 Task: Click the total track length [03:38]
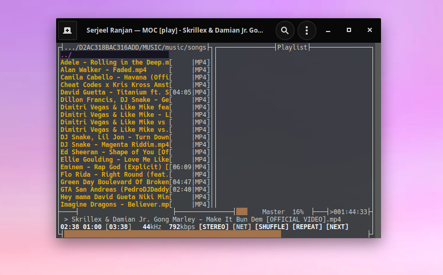(x=119, y=227)
